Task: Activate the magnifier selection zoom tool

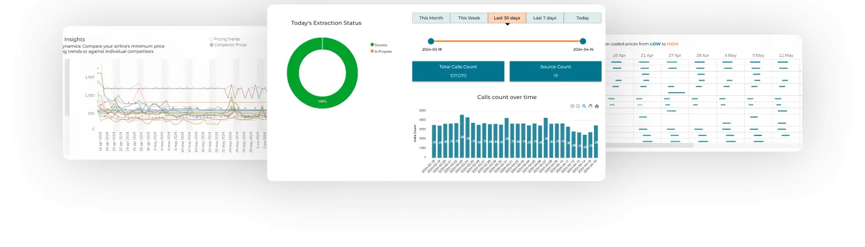Action: tap(584, 106)
